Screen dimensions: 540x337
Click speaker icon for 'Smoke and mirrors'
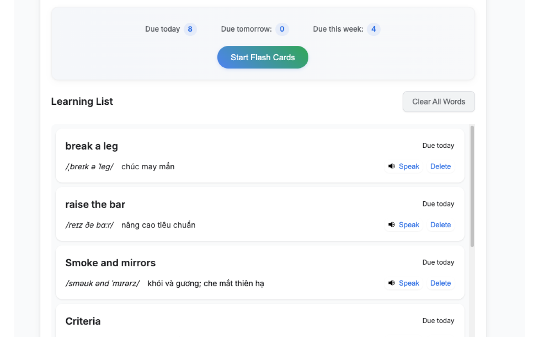click(391, 283)
